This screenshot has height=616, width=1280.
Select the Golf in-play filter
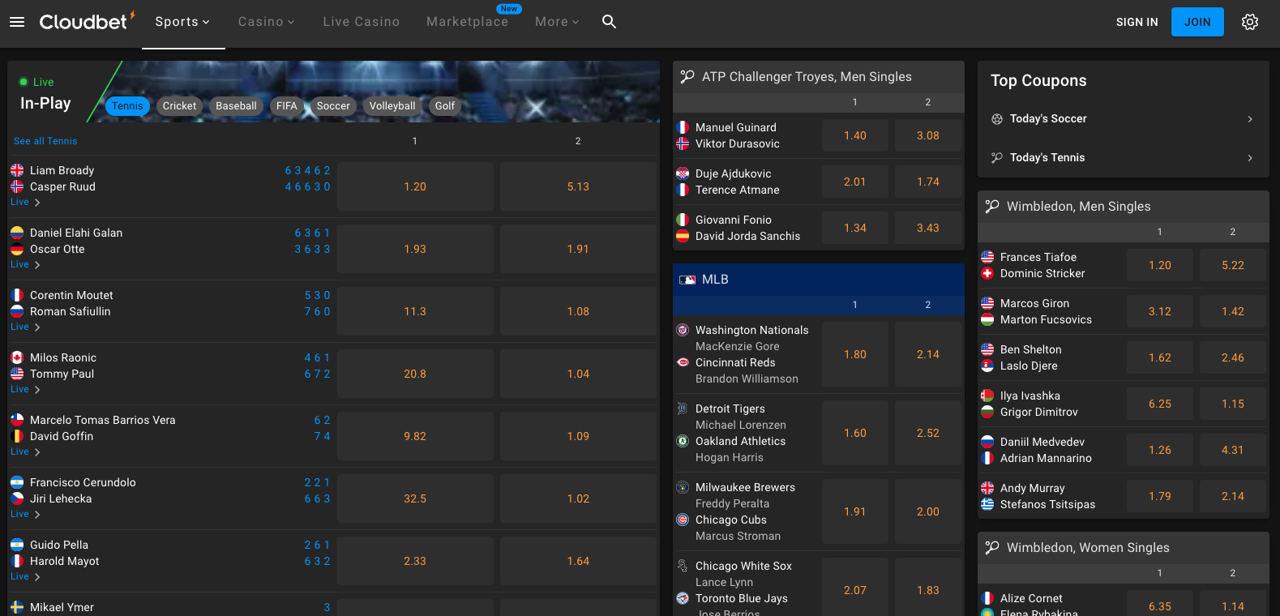[445, 106]
